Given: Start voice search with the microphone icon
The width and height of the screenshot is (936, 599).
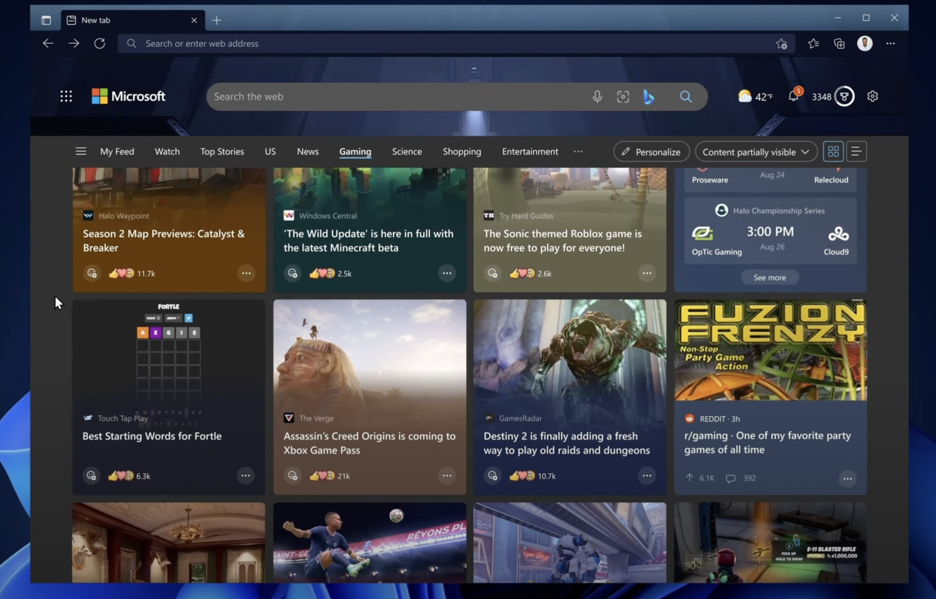Looking at the screenshot, I should (x=597, y=96).
